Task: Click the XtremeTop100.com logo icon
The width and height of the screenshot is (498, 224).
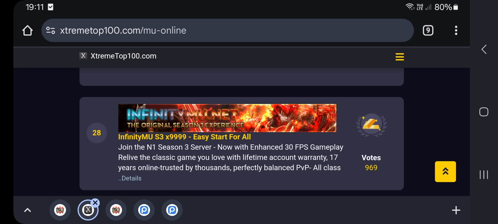Action: coord(83,56)
